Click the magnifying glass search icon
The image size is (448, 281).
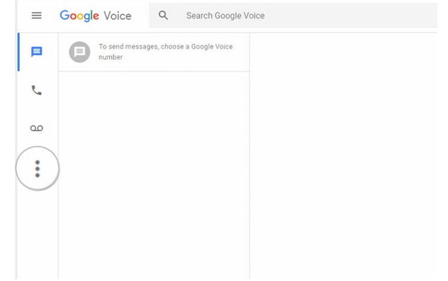click(163, 16)
